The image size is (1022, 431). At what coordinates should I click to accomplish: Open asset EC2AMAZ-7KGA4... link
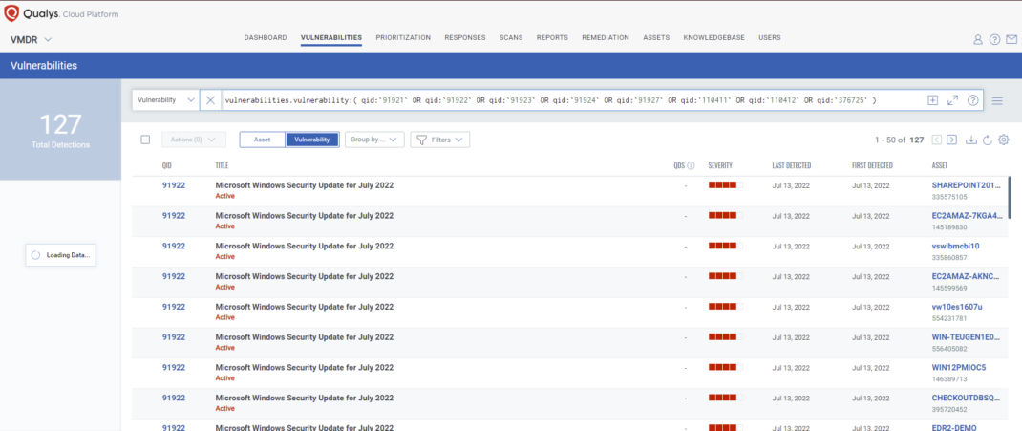tap(966, 216)
